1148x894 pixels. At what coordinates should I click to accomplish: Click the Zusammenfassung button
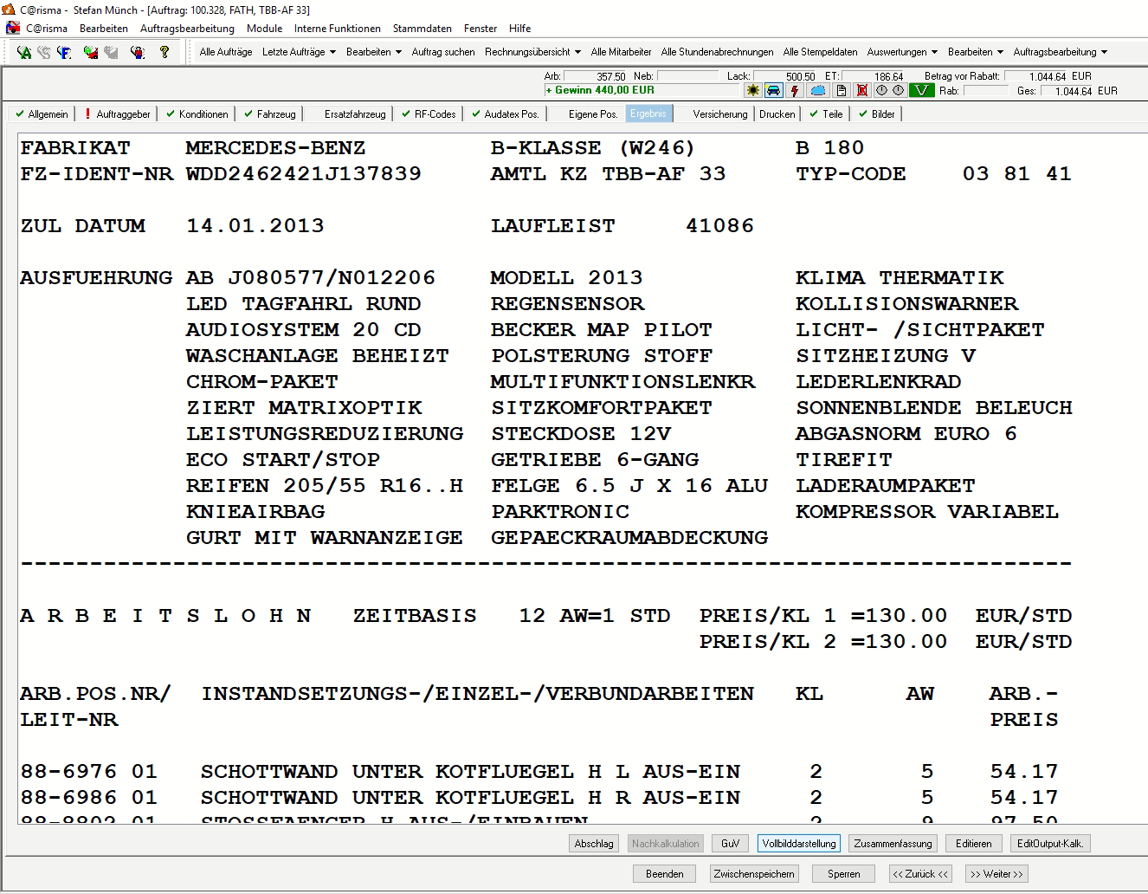893,844
